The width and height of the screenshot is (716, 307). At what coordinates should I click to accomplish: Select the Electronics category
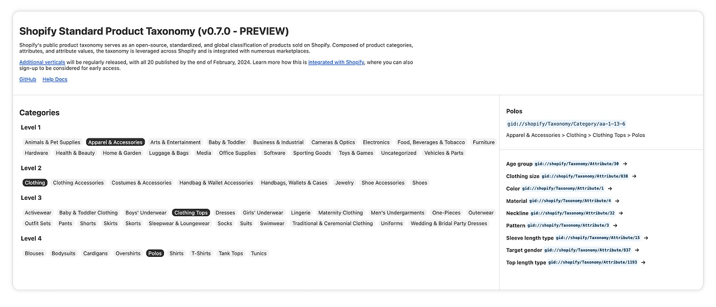pyautogui.click(x=376, y=142)
